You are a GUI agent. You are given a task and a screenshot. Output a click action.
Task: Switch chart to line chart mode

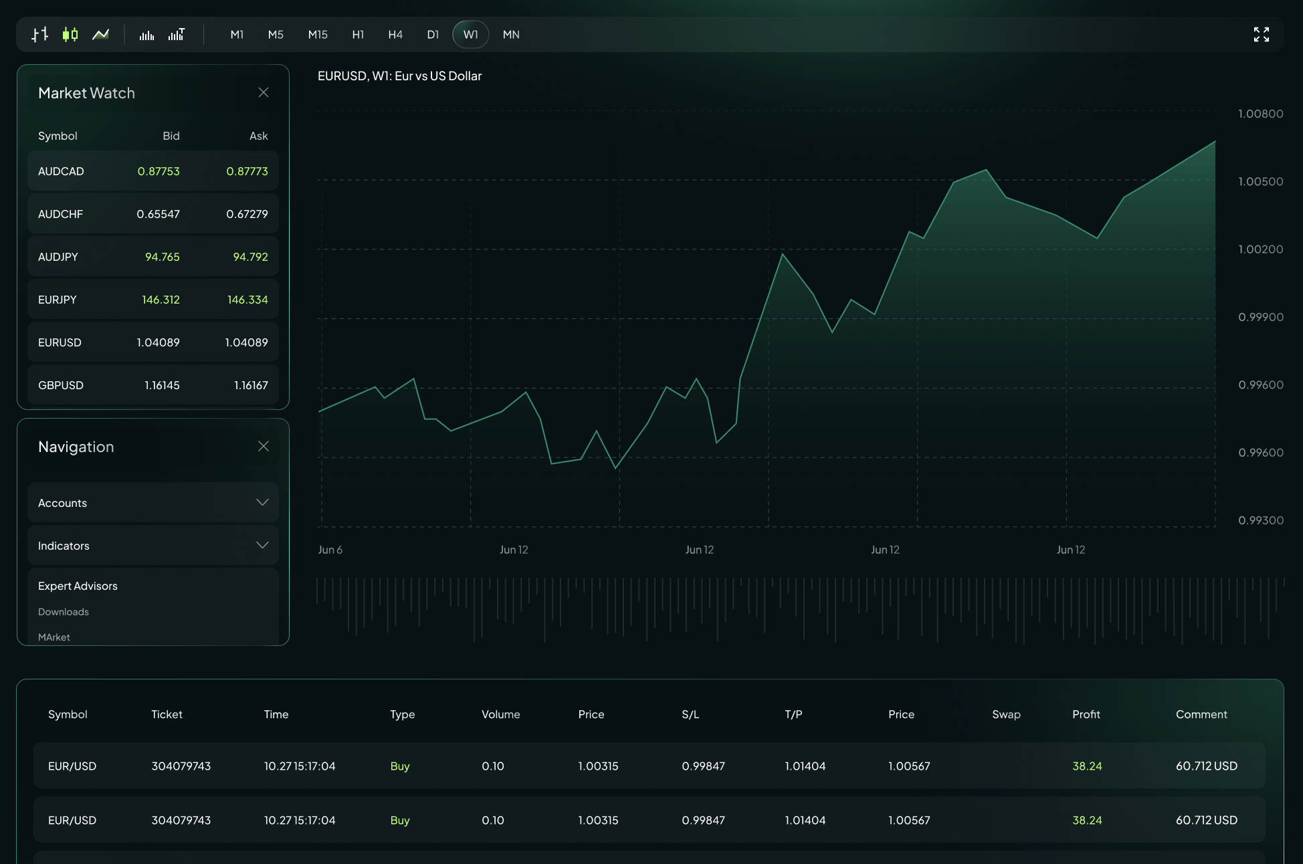tap(100, 34)
